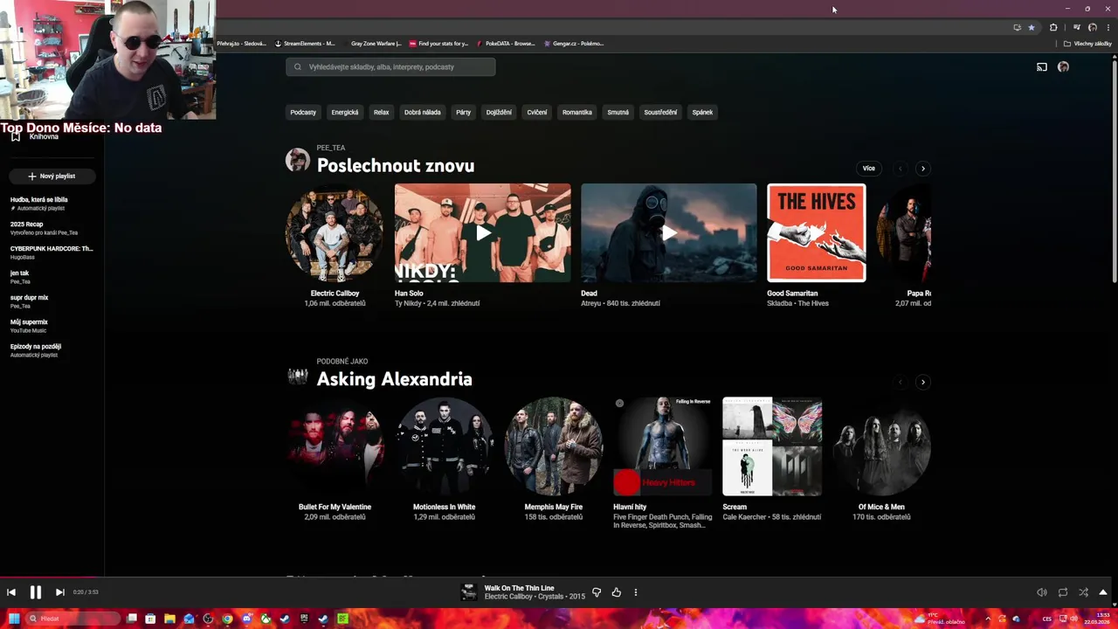Open the Cast to device icon
The image size is (1118, 629).
1042,66
